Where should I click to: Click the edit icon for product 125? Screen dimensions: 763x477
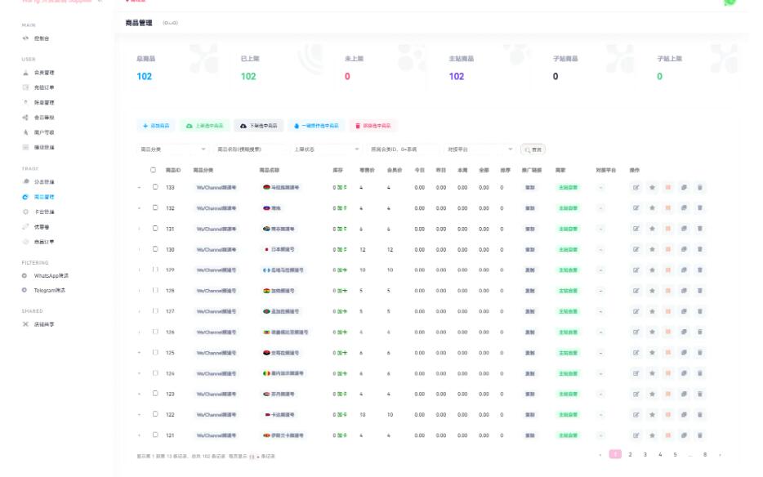pos(636,353)
